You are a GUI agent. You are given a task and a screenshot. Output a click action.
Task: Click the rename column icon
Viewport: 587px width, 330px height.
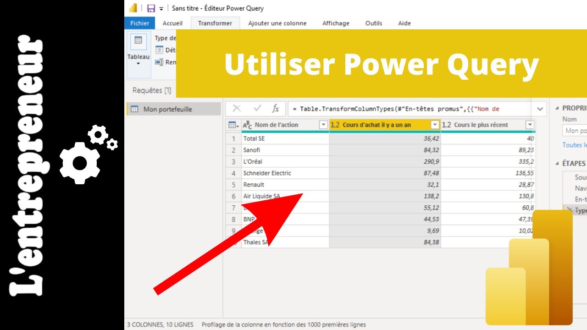click(x=159, y=62)
